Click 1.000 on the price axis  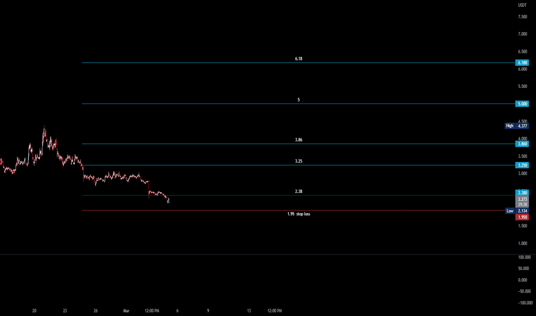click(x=522, y=243)
